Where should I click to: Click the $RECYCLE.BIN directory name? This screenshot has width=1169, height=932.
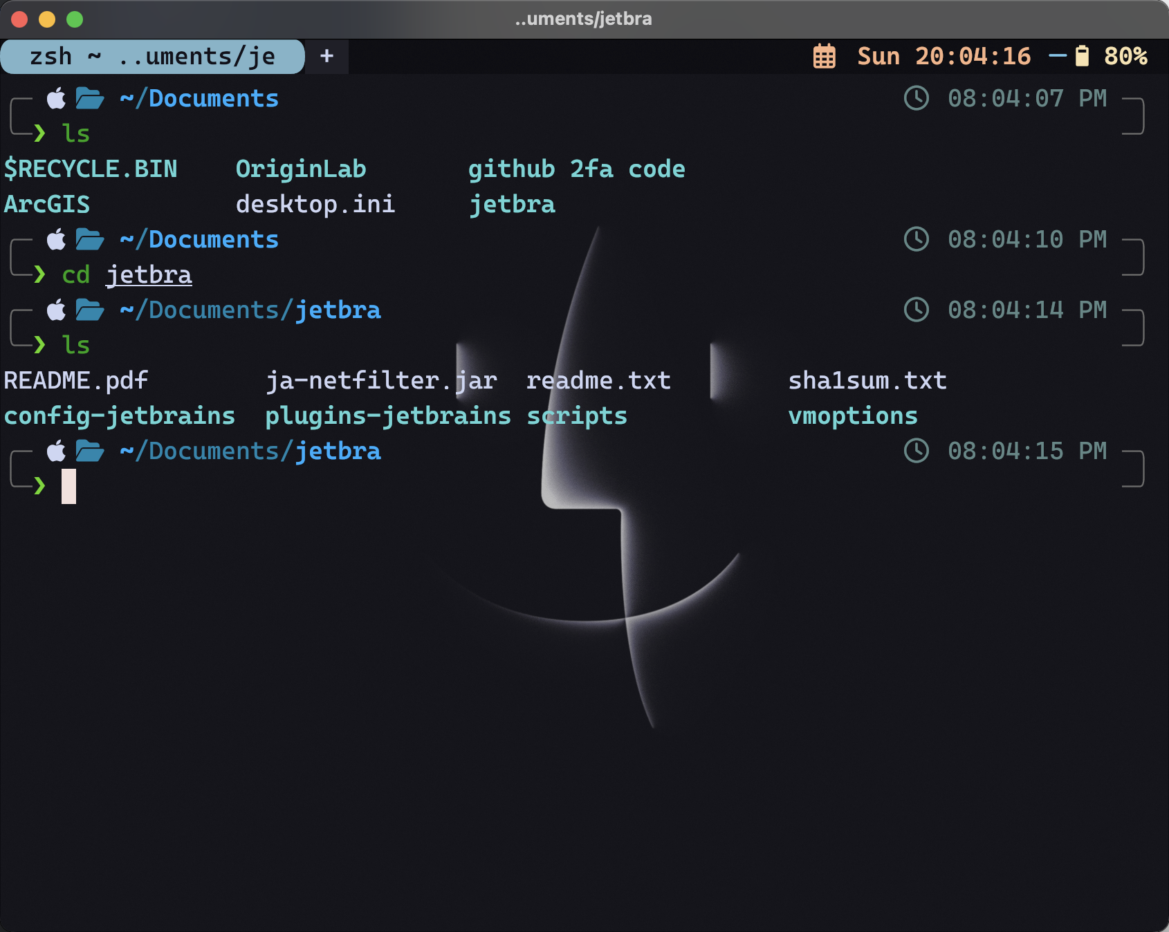point(91,169)
